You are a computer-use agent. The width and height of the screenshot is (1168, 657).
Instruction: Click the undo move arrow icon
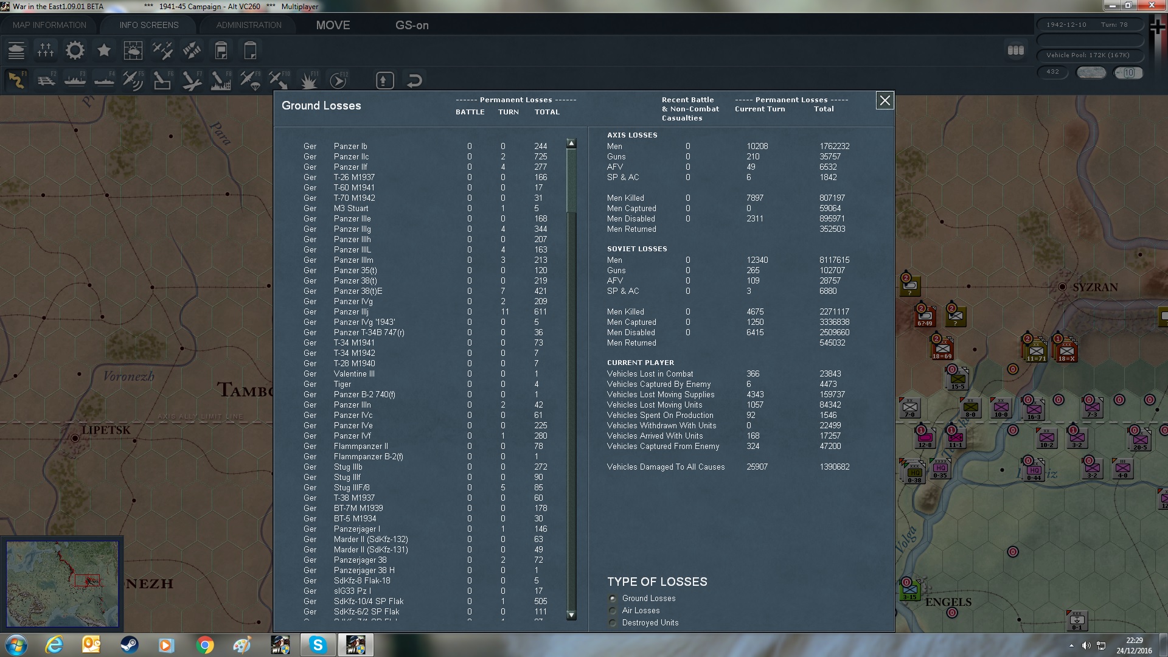tap(414, 80)
